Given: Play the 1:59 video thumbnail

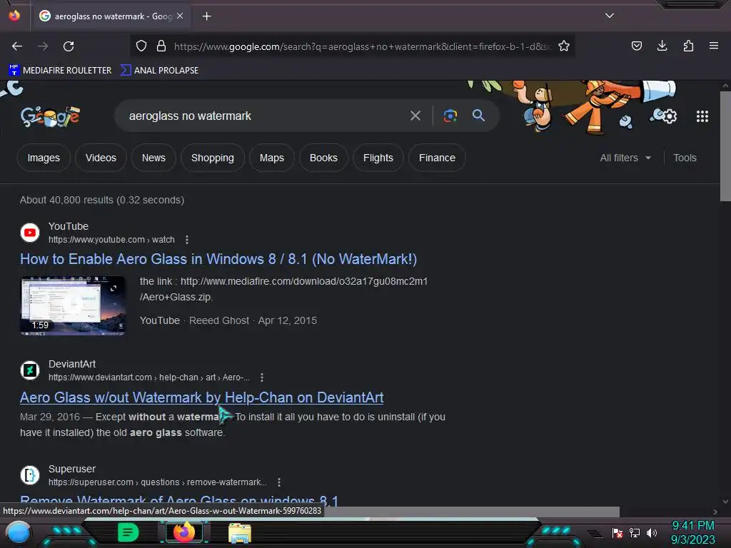Looking at the screenshot, I should (x=73, y=305).
